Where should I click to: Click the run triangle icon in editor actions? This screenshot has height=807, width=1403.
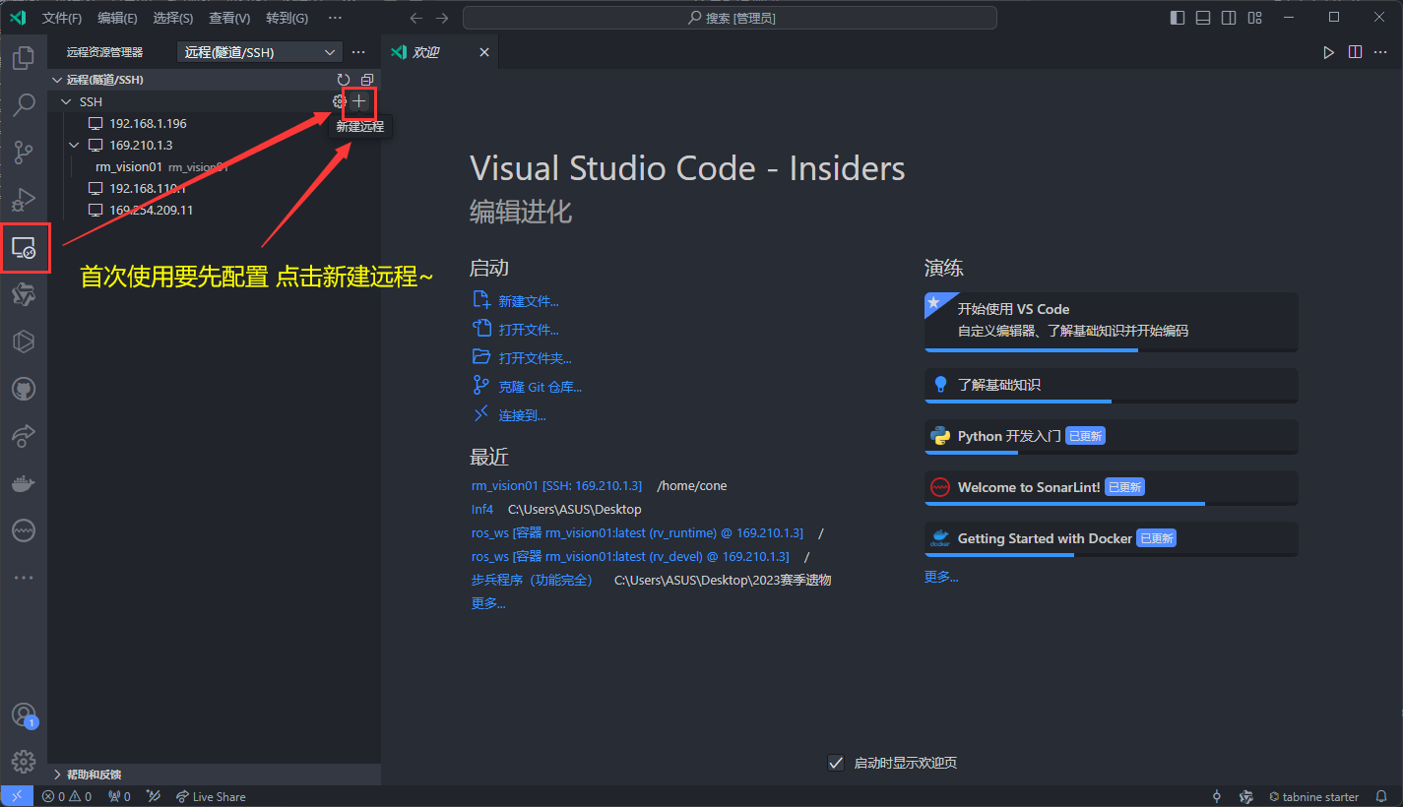(1328, 52)
